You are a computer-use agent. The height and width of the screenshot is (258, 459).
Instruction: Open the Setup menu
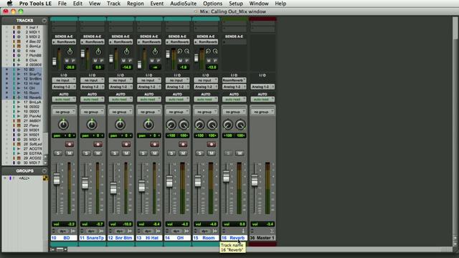pyautogui.click(x=236, y=4)
